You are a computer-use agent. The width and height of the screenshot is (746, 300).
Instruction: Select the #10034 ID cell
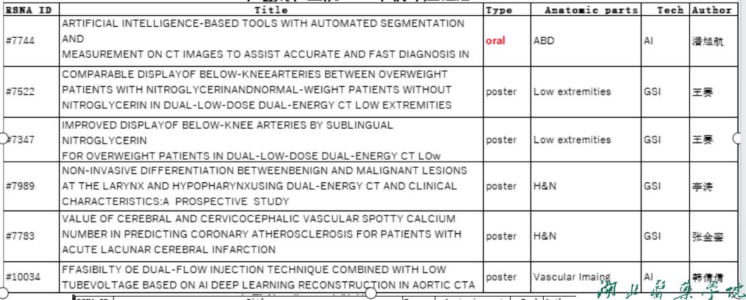click(22, 277)
